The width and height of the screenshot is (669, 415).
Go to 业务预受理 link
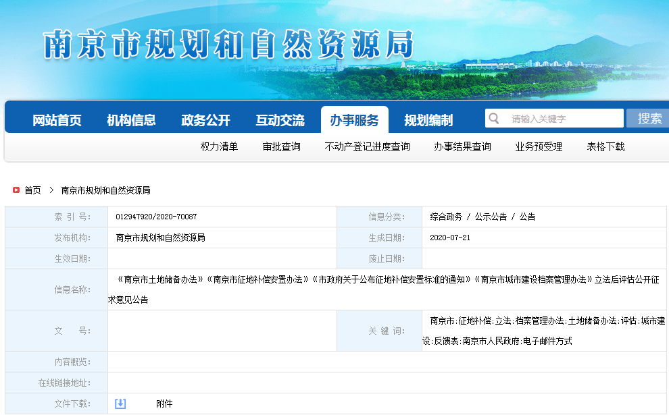[539, 146]
